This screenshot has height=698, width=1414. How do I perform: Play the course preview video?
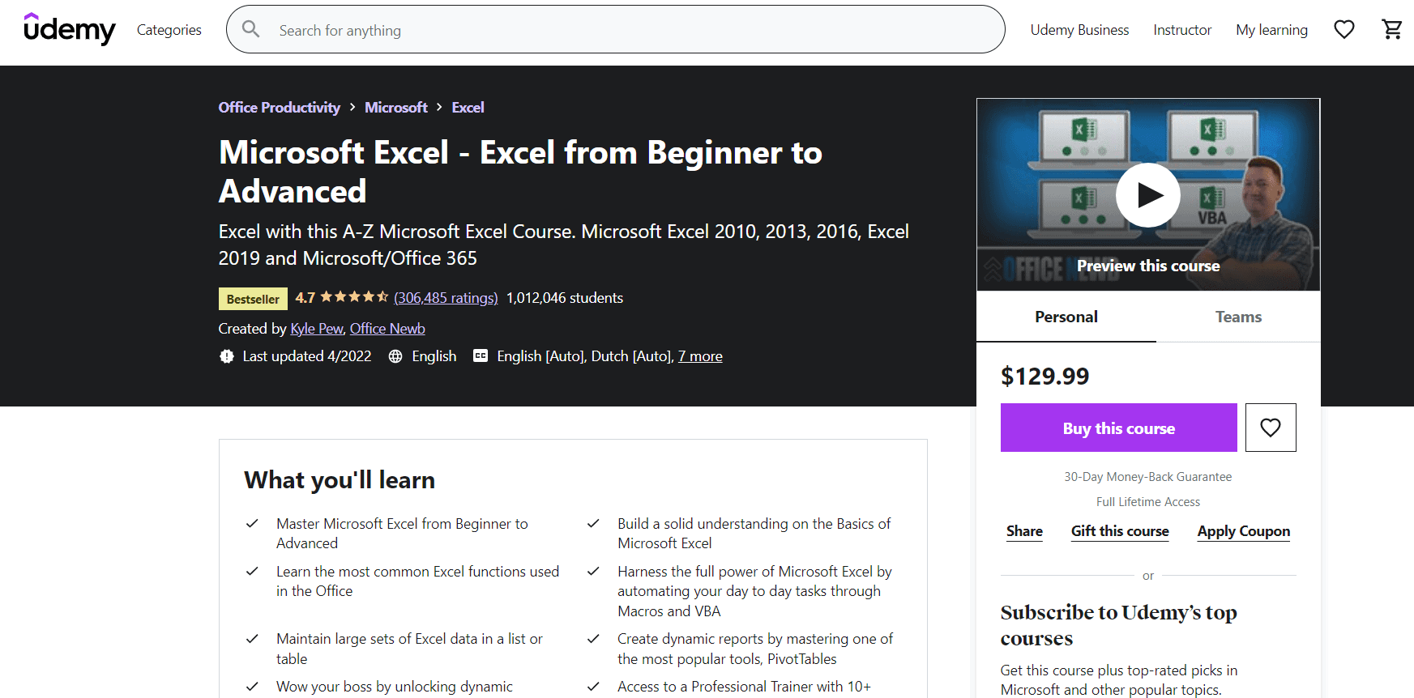[1147, 195]
